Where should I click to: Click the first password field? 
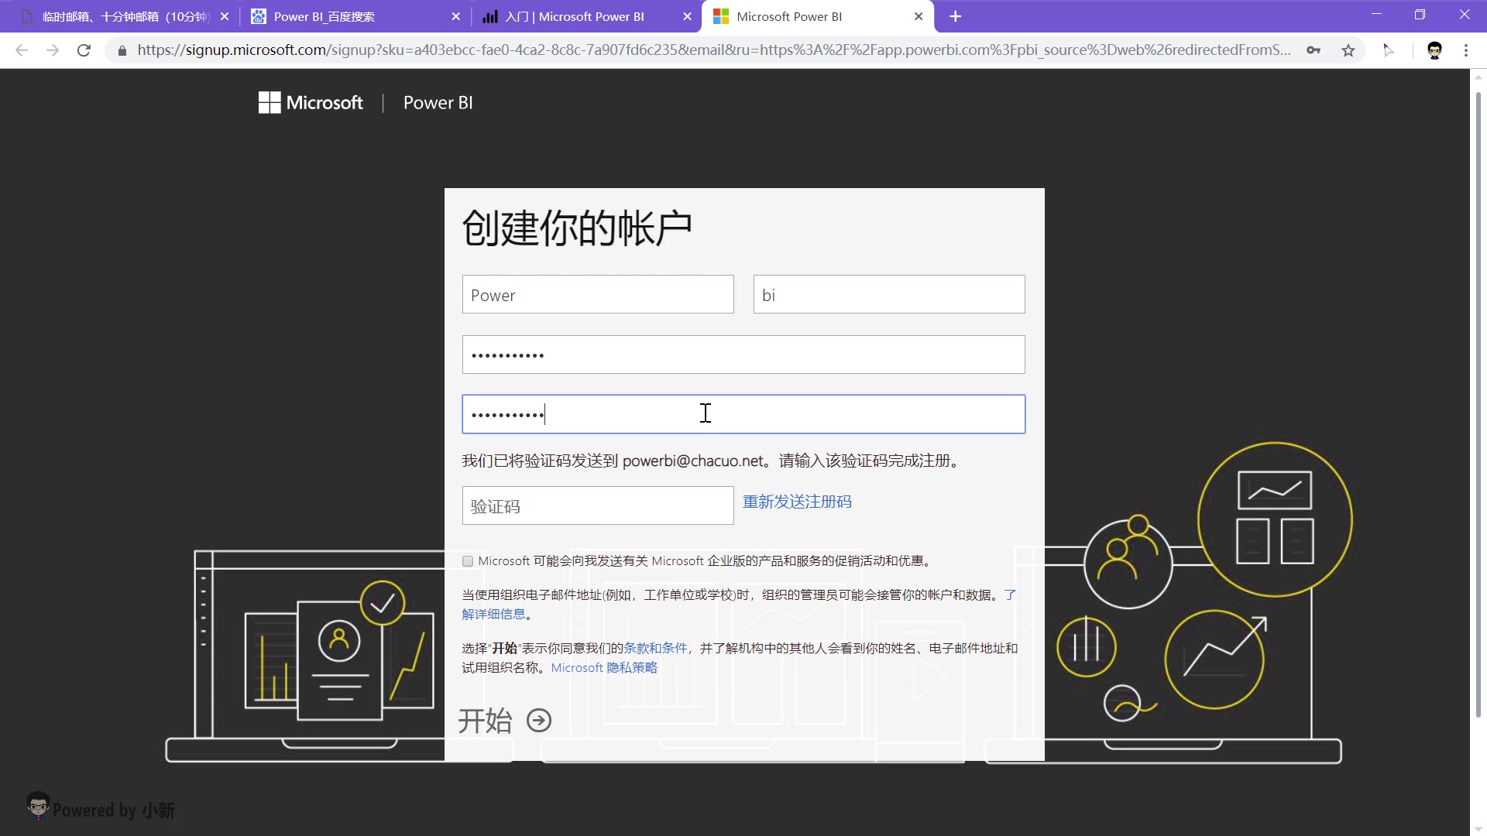point(743,355)
